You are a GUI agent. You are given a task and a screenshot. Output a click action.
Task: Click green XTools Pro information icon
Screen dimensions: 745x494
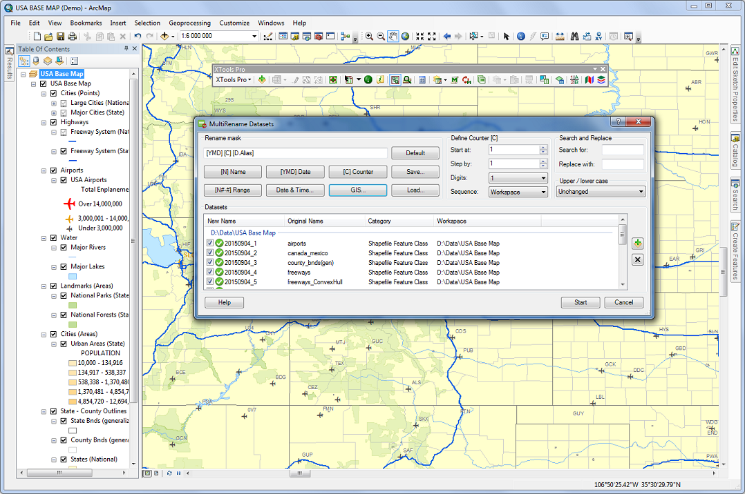[368, 80]
